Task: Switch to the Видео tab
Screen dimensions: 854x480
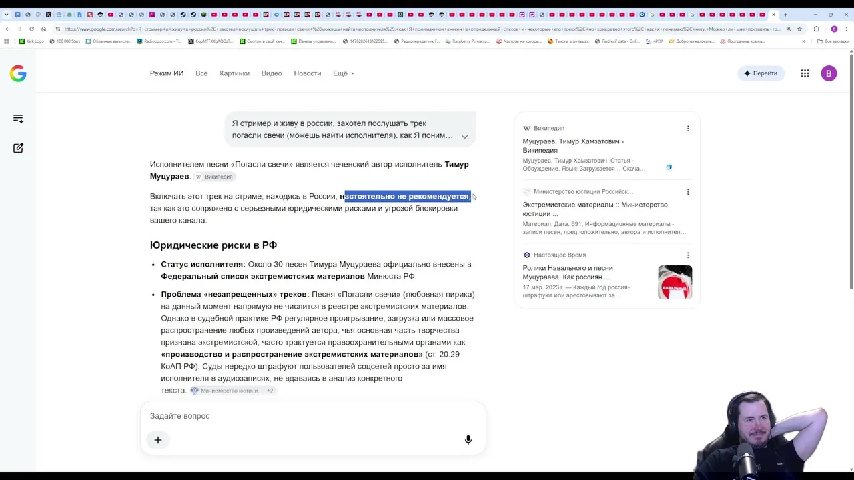Action: (x=272, y=73)
